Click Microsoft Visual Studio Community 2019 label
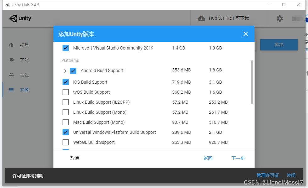This screenshot has height=188, width=308. 113,48
